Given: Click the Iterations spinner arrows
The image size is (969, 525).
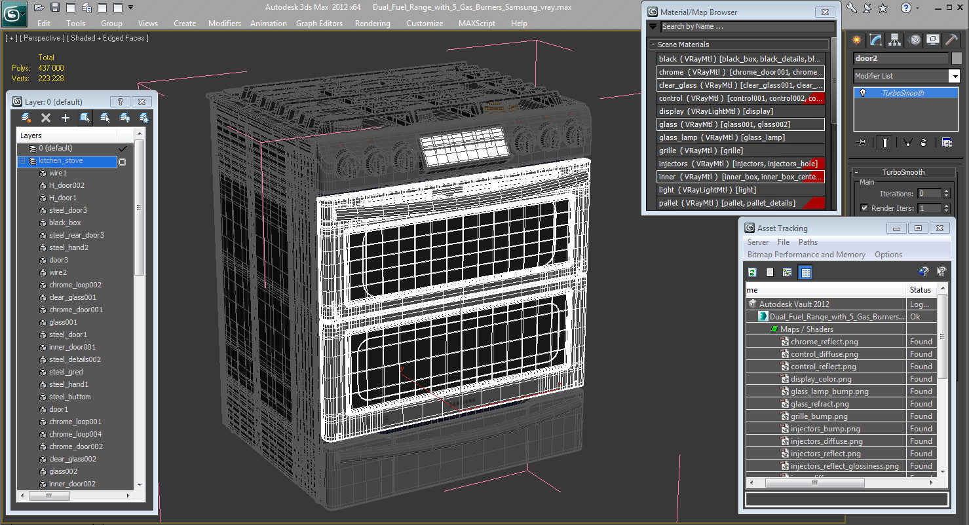Looking at the screenshot, I should [x=946, y=194].
